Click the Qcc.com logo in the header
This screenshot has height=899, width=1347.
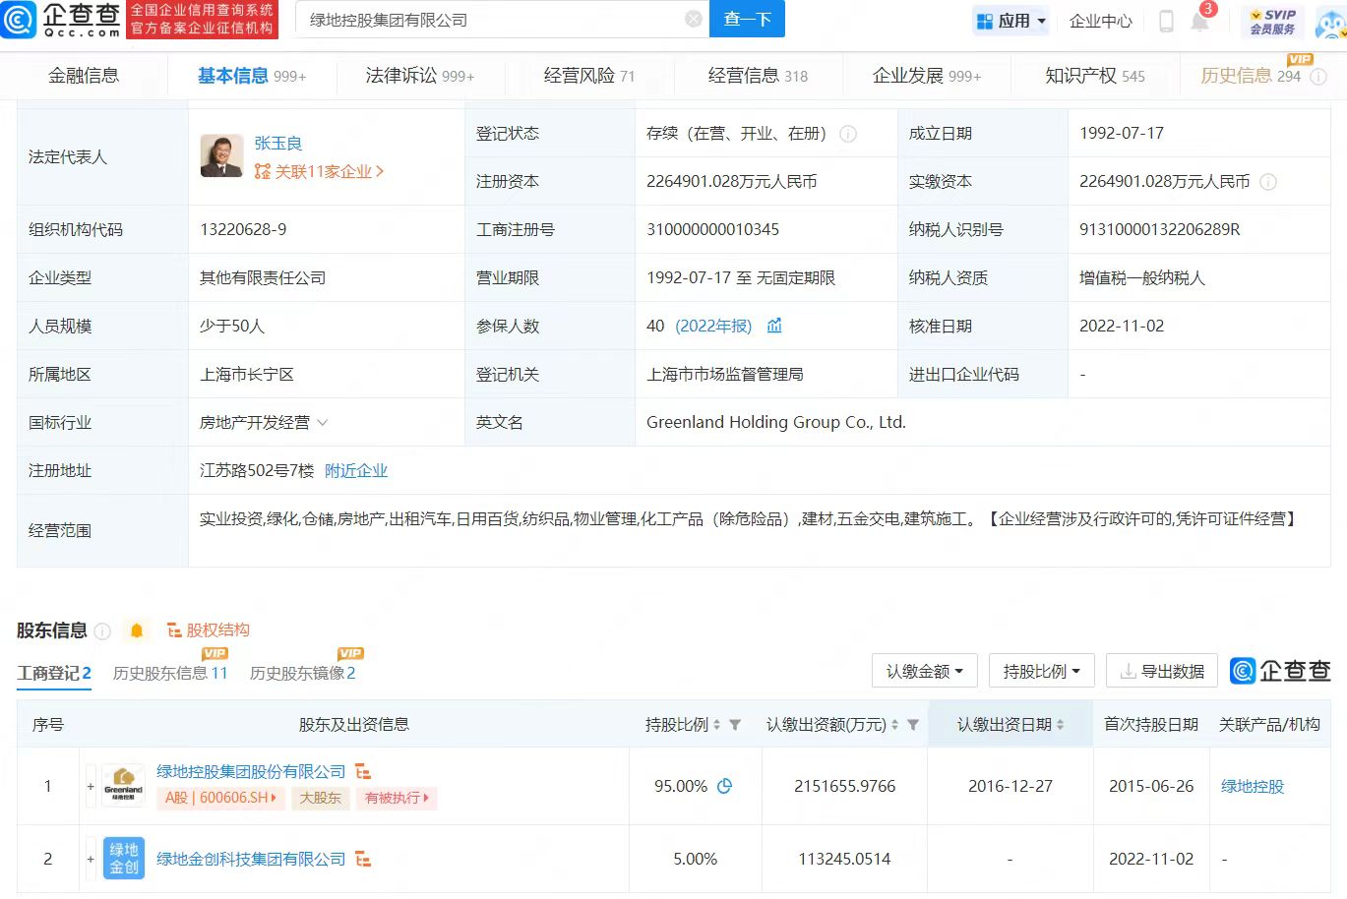click(61, 20)
